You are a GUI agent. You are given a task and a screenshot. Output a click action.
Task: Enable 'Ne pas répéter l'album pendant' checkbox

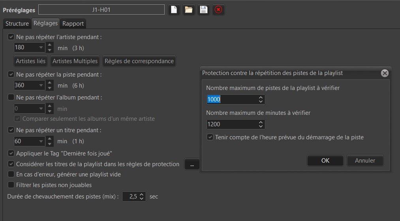click(11, 97)
